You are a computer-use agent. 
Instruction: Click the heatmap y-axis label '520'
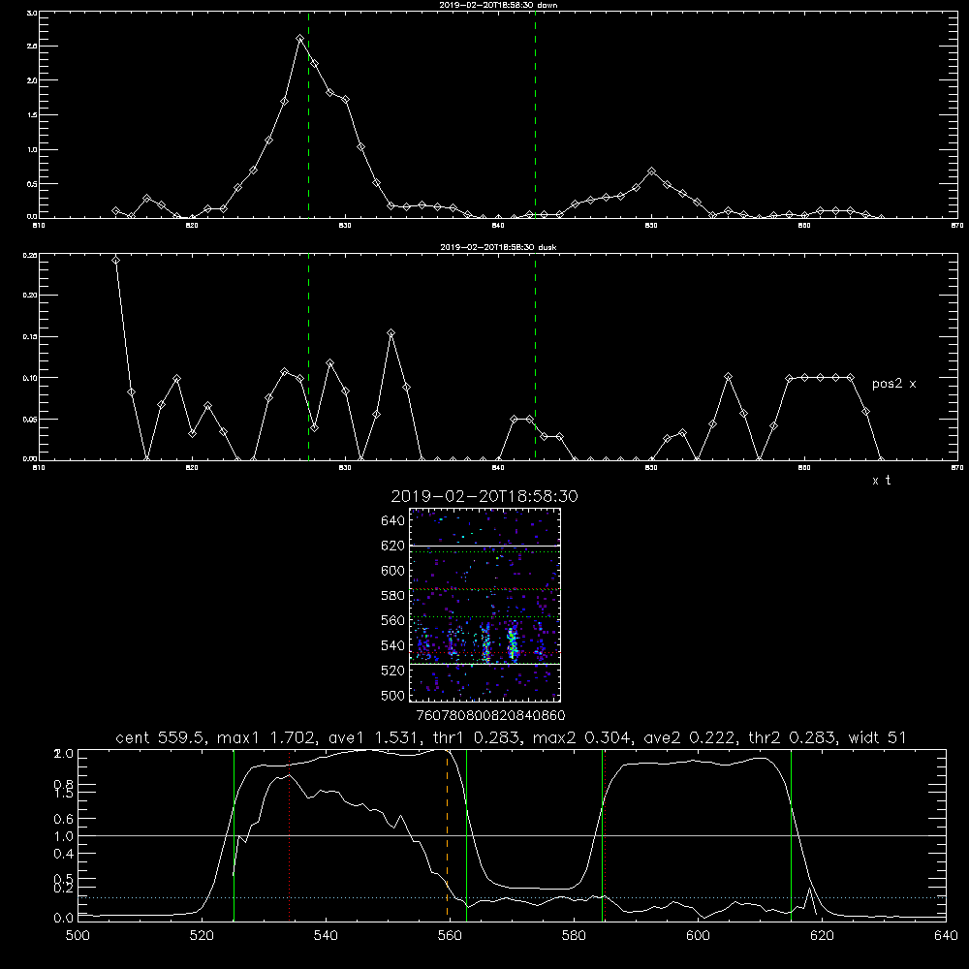point(393,671)
